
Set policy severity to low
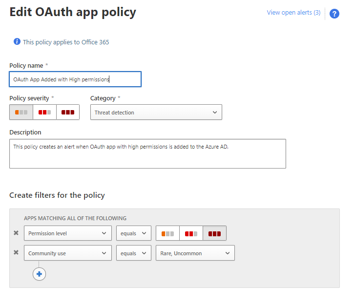(21, 112)
